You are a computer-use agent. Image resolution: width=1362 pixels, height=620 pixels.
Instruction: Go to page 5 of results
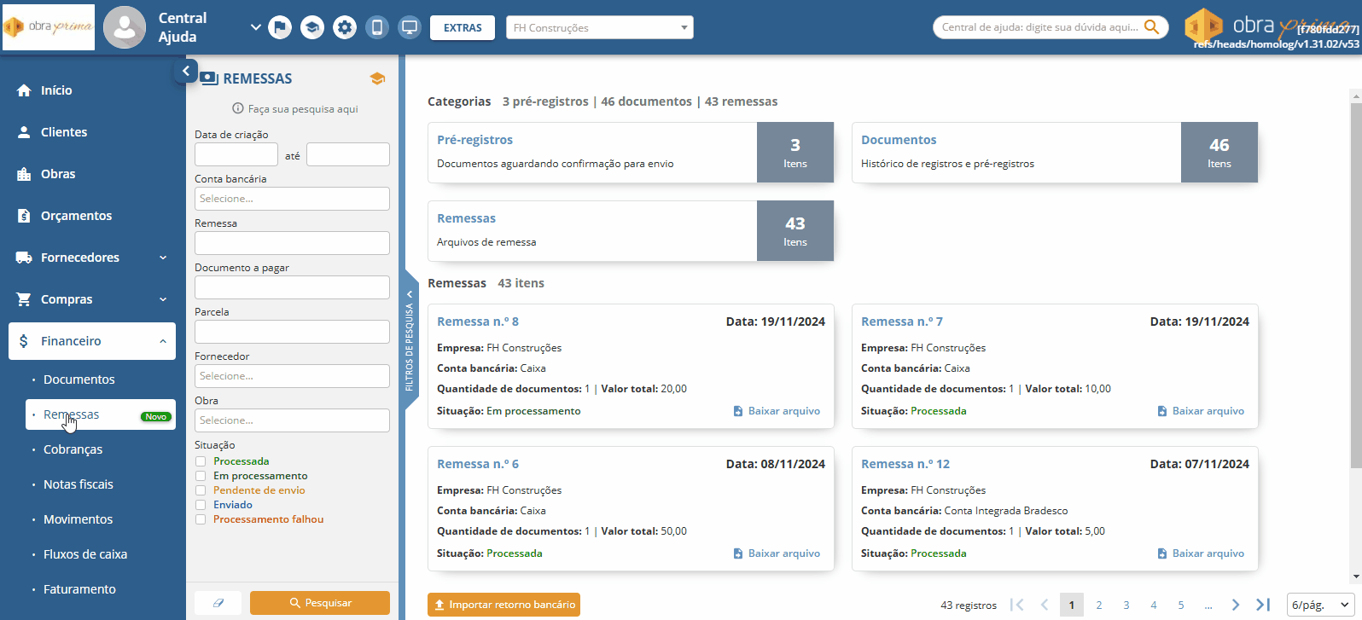pyautogui.click(x=1181, y=605)
